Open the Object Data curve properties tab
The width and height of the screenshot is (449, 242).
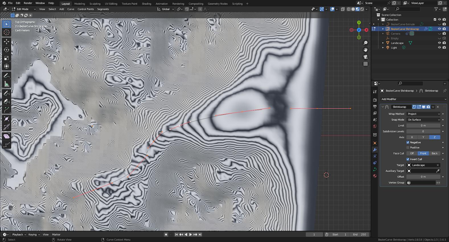(375, 169)
